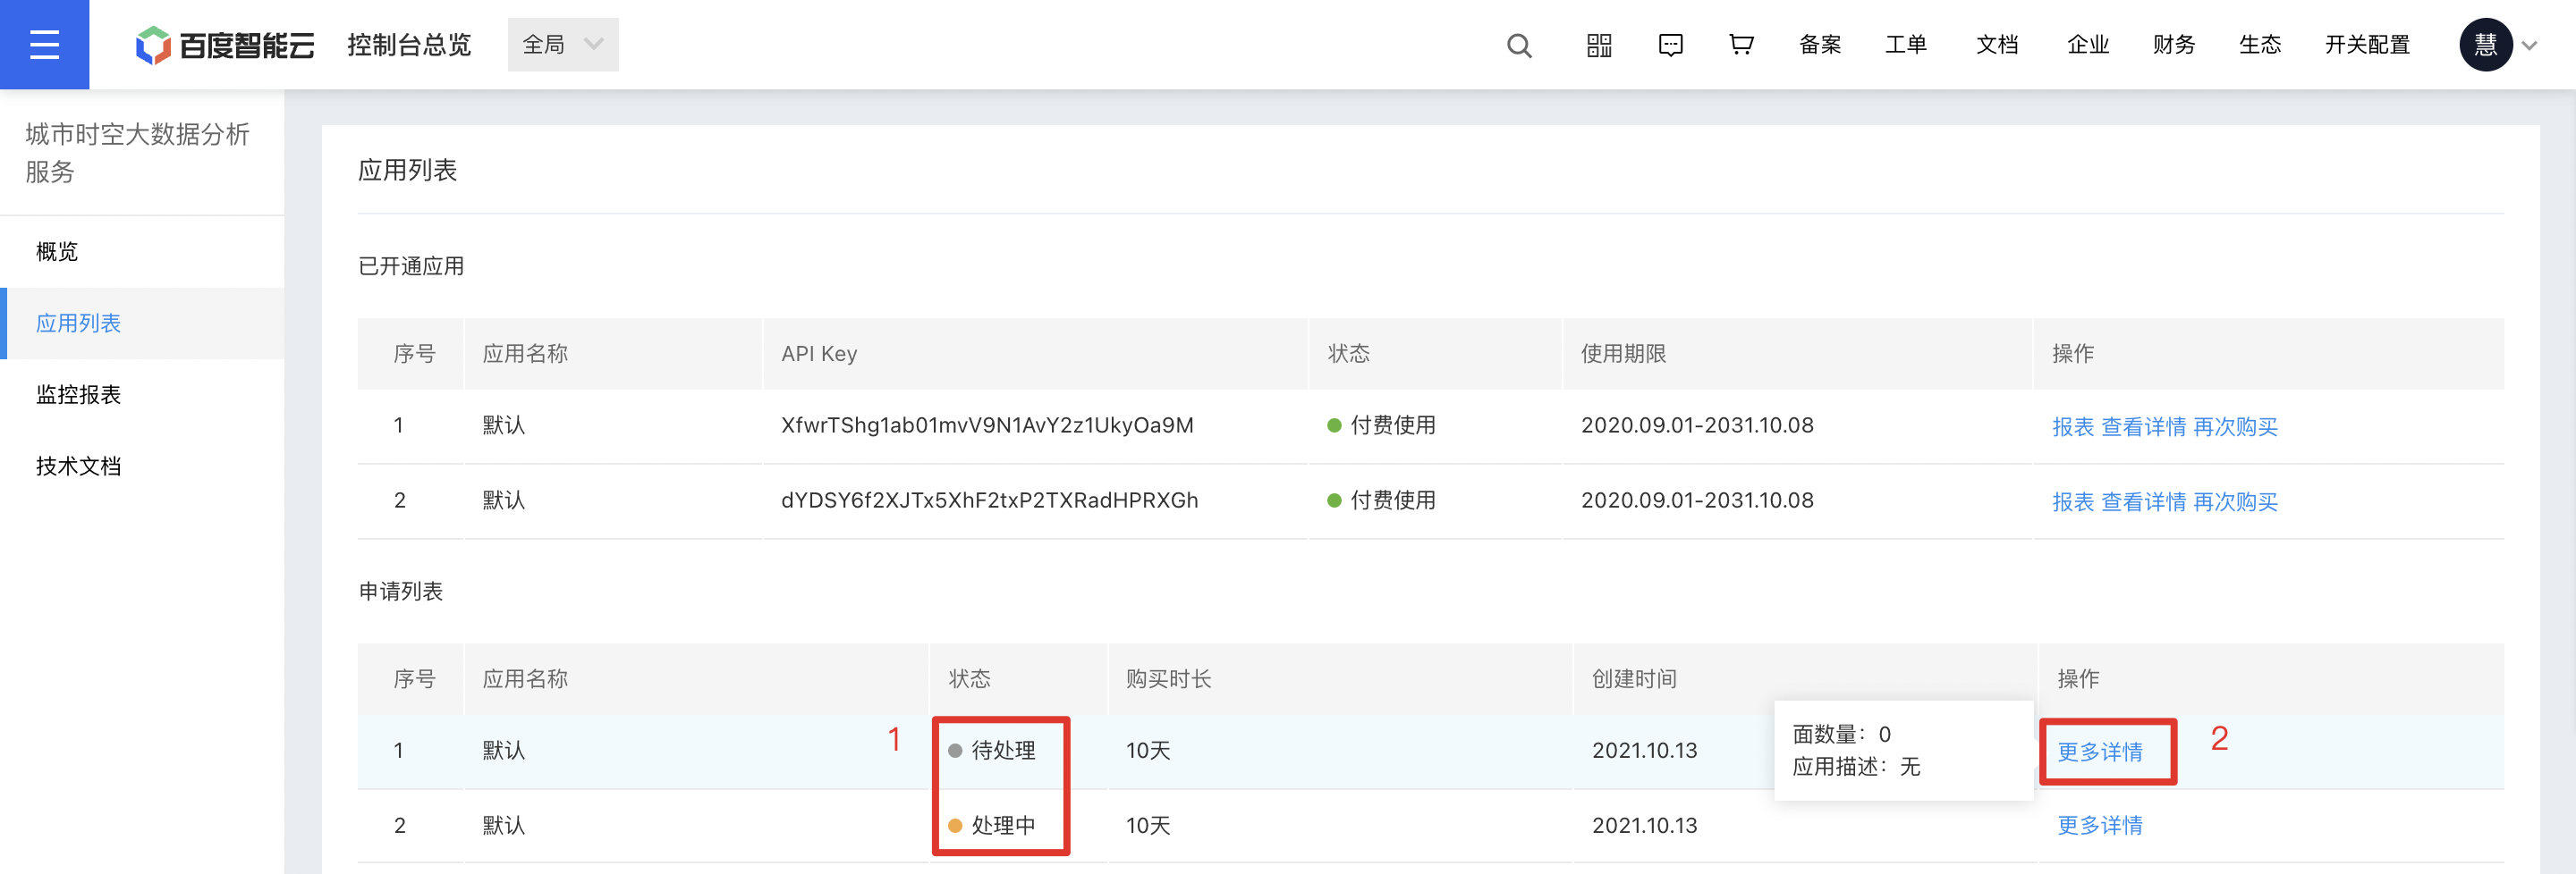Open the 全局 region dropdown
Image resolution: width=2576 pixels, height=874 pixels.
point(563,45)
